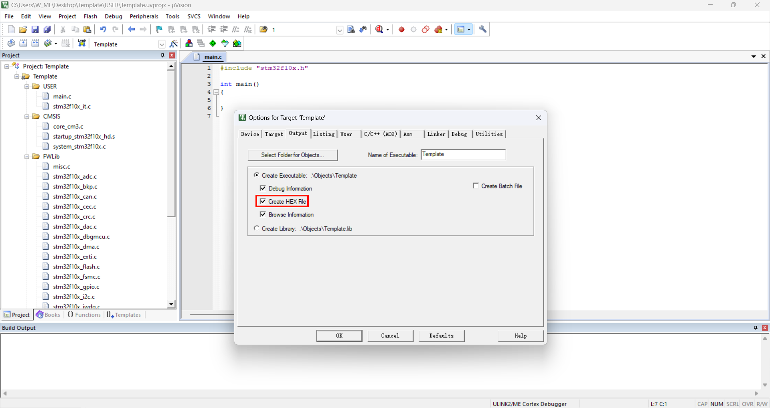Select the Create Executable radio button
770x408 pixels.
click(256, 175)
